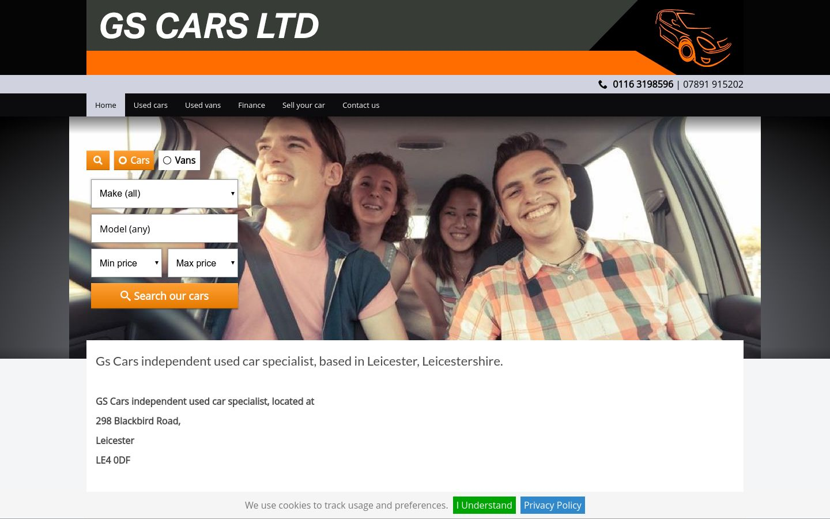Click the LE4 0DF postcode text
830x519 pixels.
[x=113, y=460]
